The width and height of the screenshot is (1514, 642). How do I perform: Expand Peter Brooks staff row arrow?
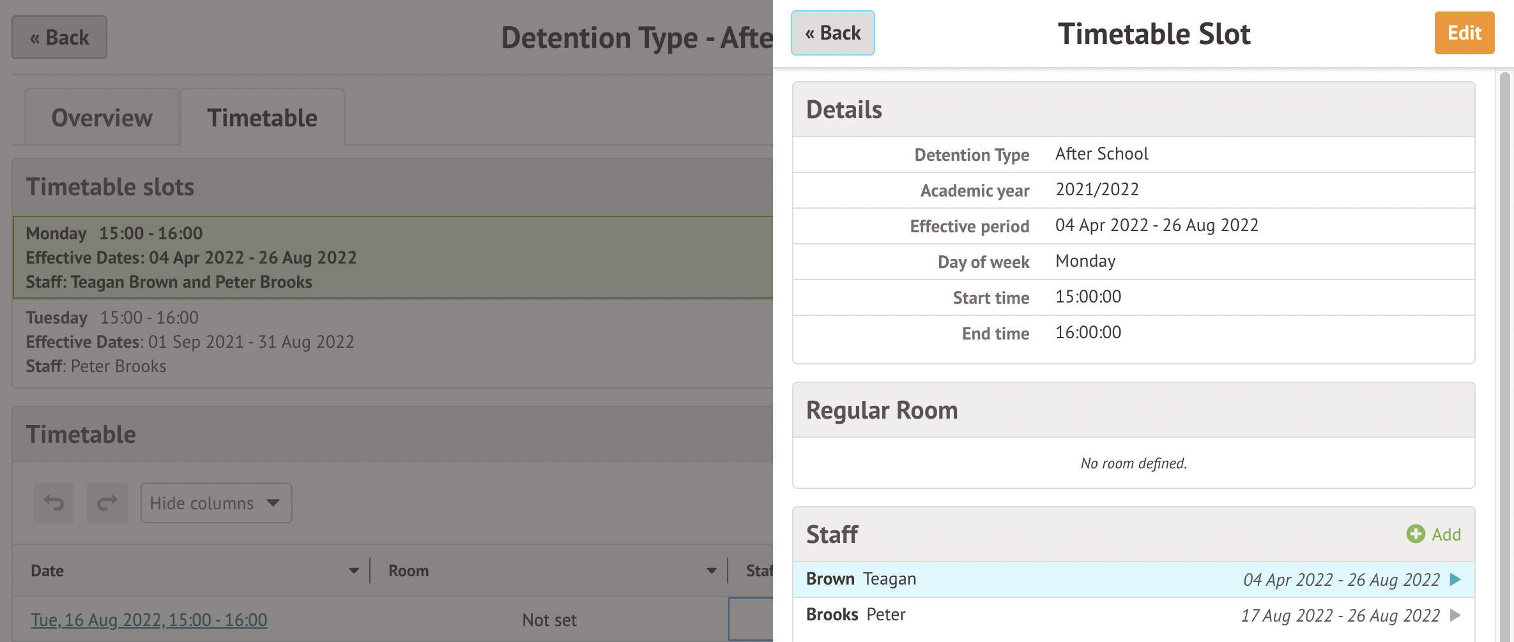coord(1455,615)
